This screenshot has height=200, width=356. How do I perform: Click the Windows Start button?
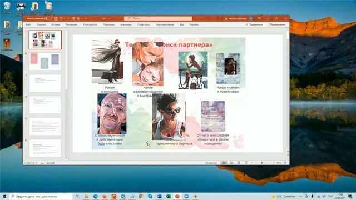click(4, 196)
